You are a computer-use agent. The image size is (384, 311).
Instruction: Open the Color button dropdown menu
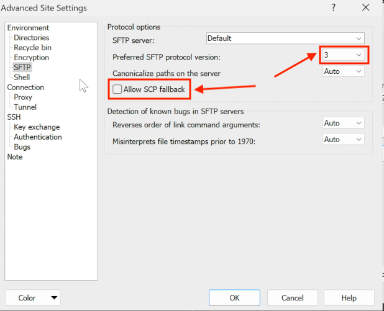click(32, 298)
